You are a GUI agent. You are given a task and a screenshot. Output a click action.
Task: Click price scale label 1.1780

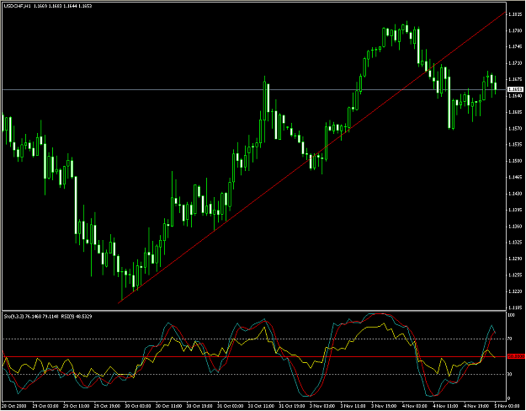pyautogui.click(x=515, y=31)
